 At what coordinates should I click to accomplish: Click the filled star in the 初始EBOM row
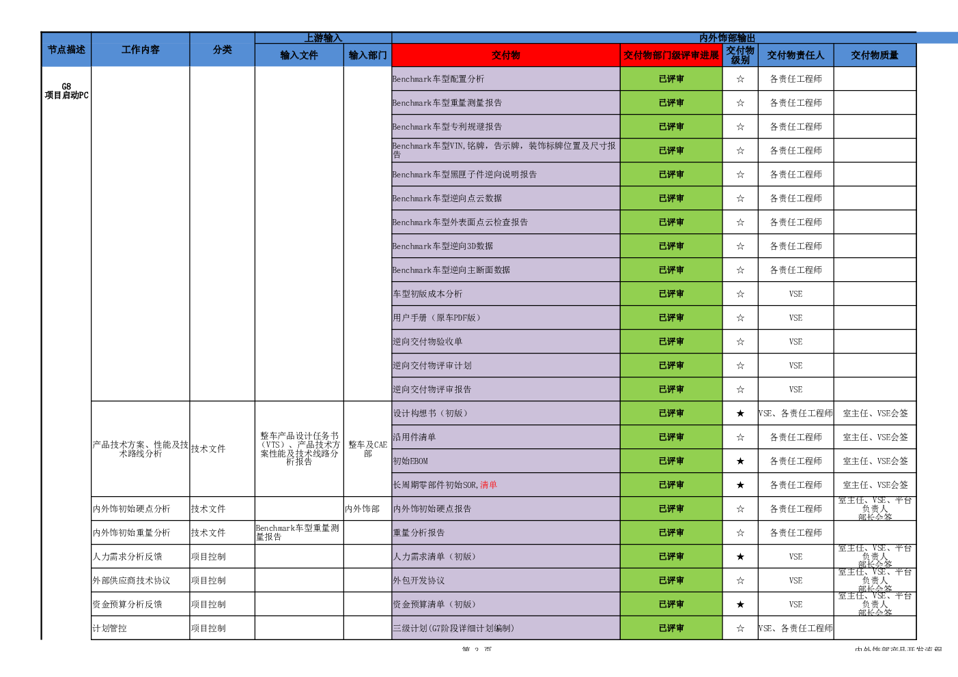tap(740, 461)
